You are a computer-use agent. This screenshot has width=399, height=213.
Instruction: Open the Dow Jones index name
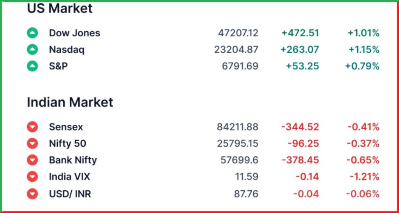(x=74, y=33)
